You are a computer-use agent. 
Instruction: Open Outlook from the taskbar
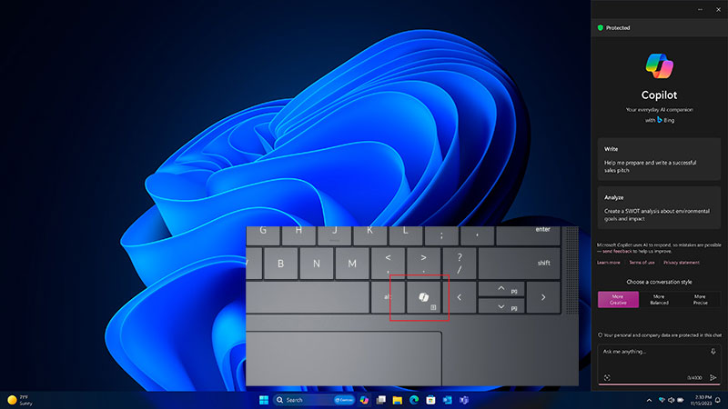[x=447, y=400]
